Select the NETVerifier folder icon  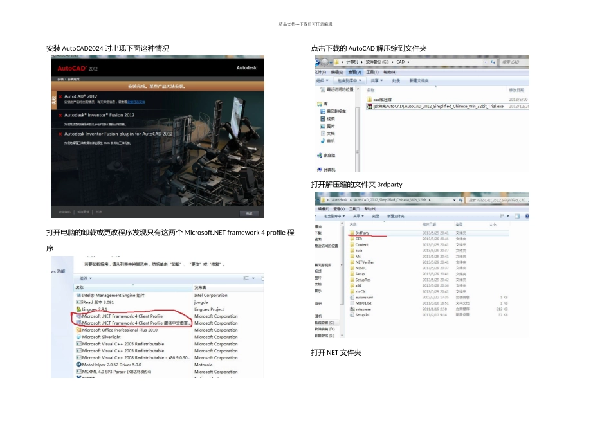point(352,262)
